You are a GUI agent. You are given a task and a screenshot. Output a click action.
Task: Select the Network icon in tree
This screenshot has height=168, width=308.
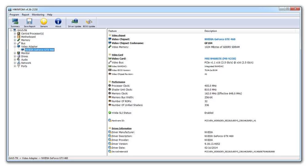coord(19,63)
